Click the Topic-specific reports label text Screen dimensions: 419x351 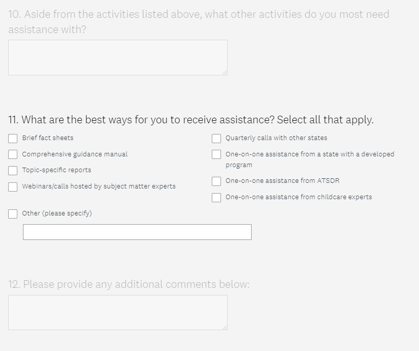point(56,170)
